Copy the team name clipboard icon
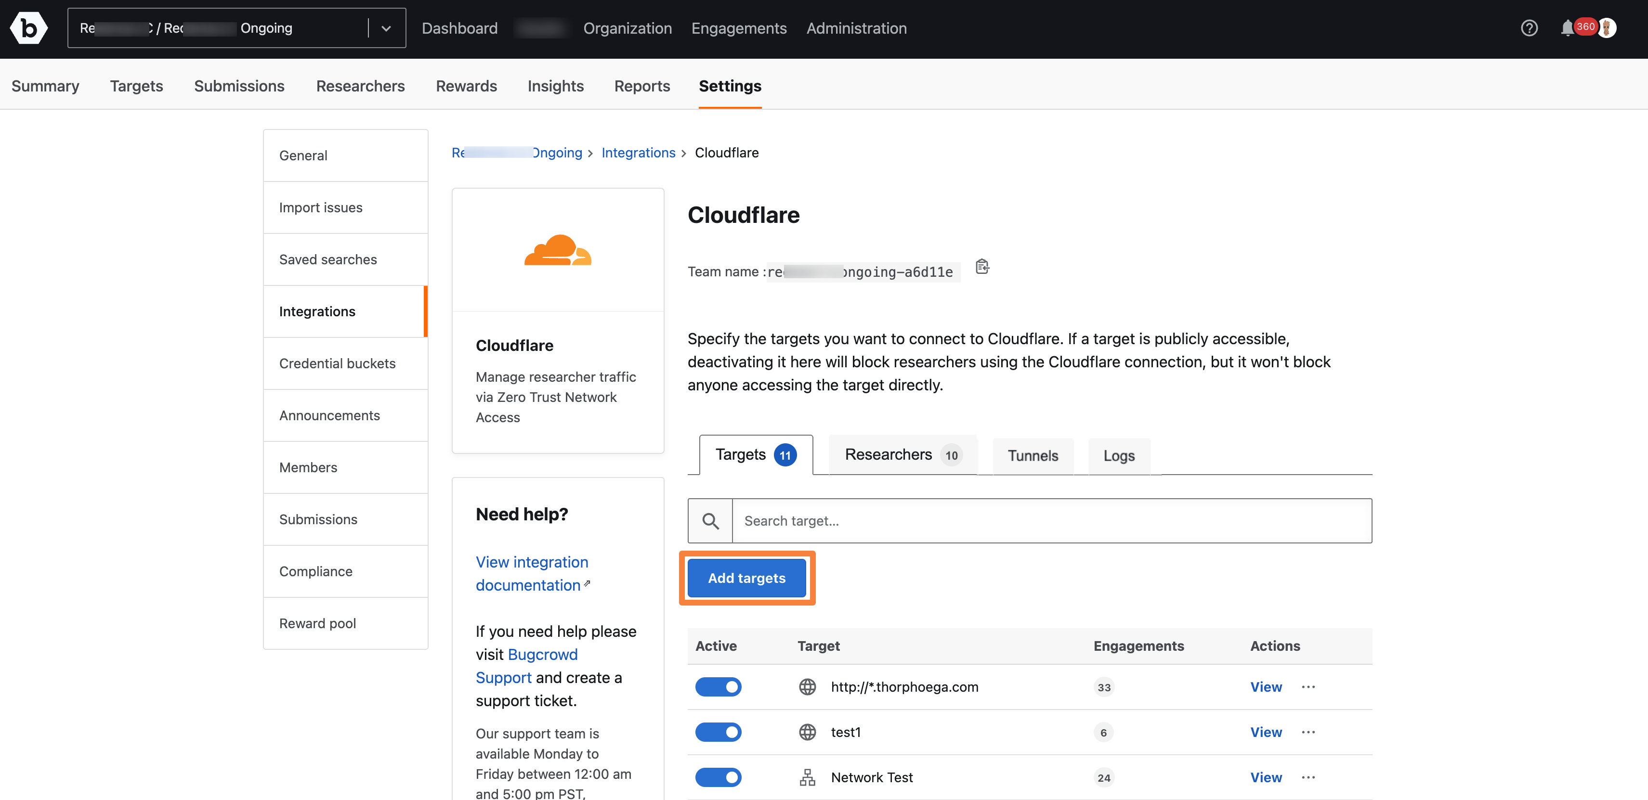This screenshot has height=800, width=1648. click(x=982, y=267)
